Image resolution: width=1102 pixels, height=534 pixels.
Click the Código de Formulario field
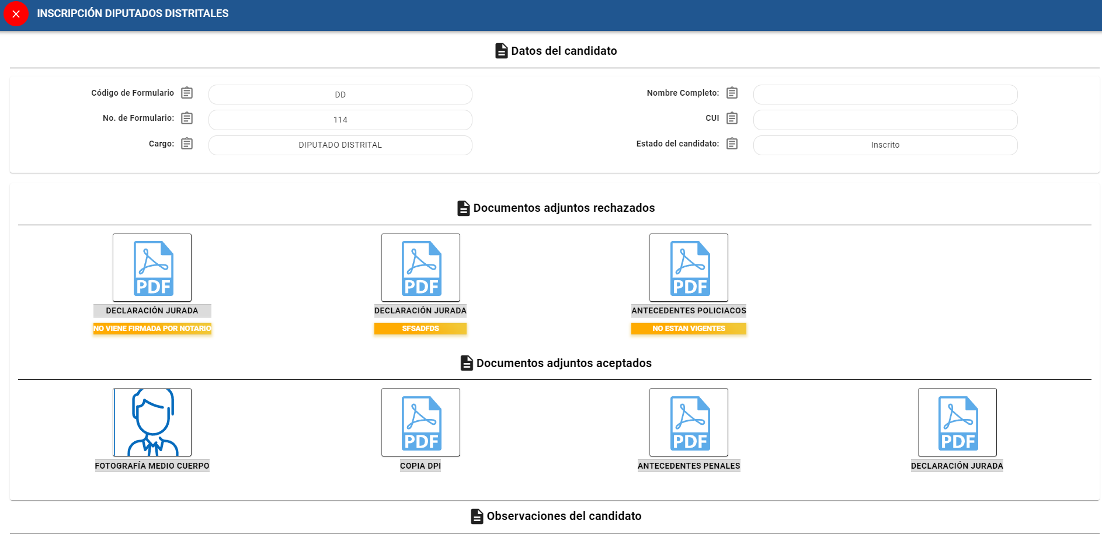tap(340, 95)
